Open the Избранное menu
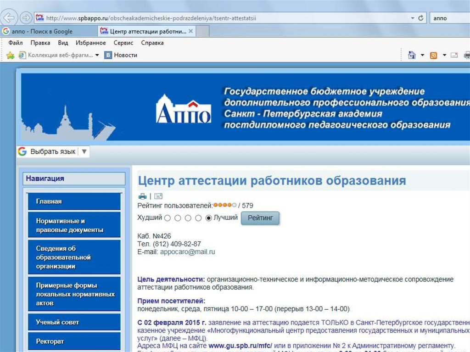 click(x=90, y=43)
